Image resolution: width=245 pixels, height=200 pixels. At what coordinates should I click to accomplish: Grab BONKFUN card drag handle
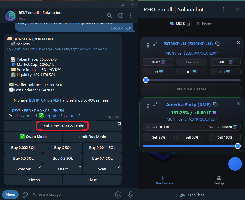pos(148,45)
